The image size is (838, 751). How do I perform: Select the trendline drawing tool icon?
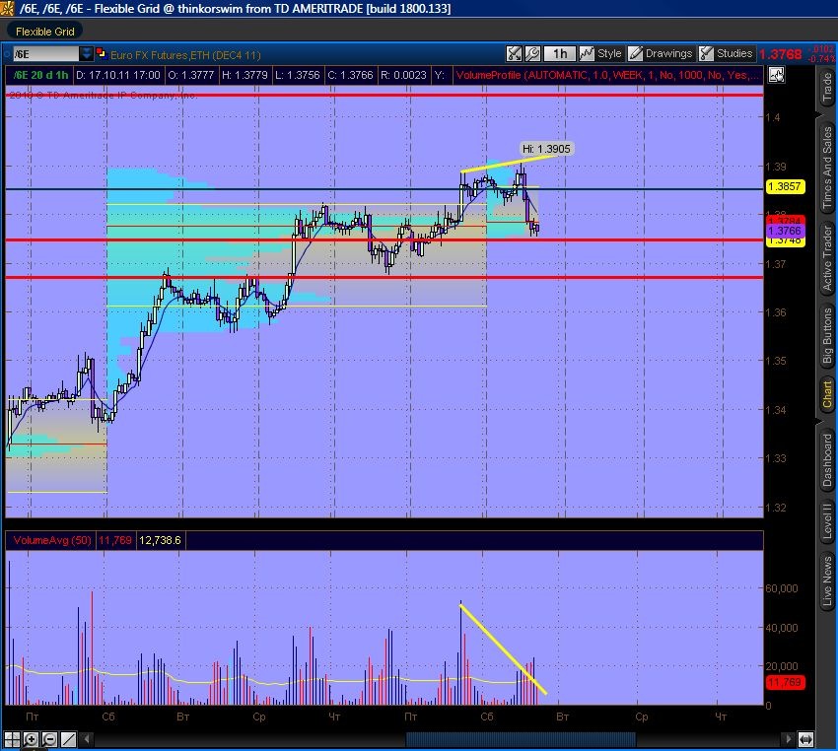68,739
